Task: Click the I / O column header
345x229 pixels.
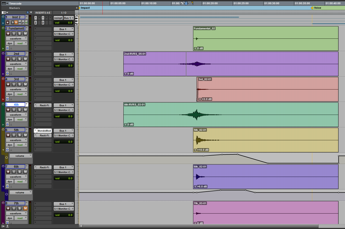Action: (x=64, y=13)
